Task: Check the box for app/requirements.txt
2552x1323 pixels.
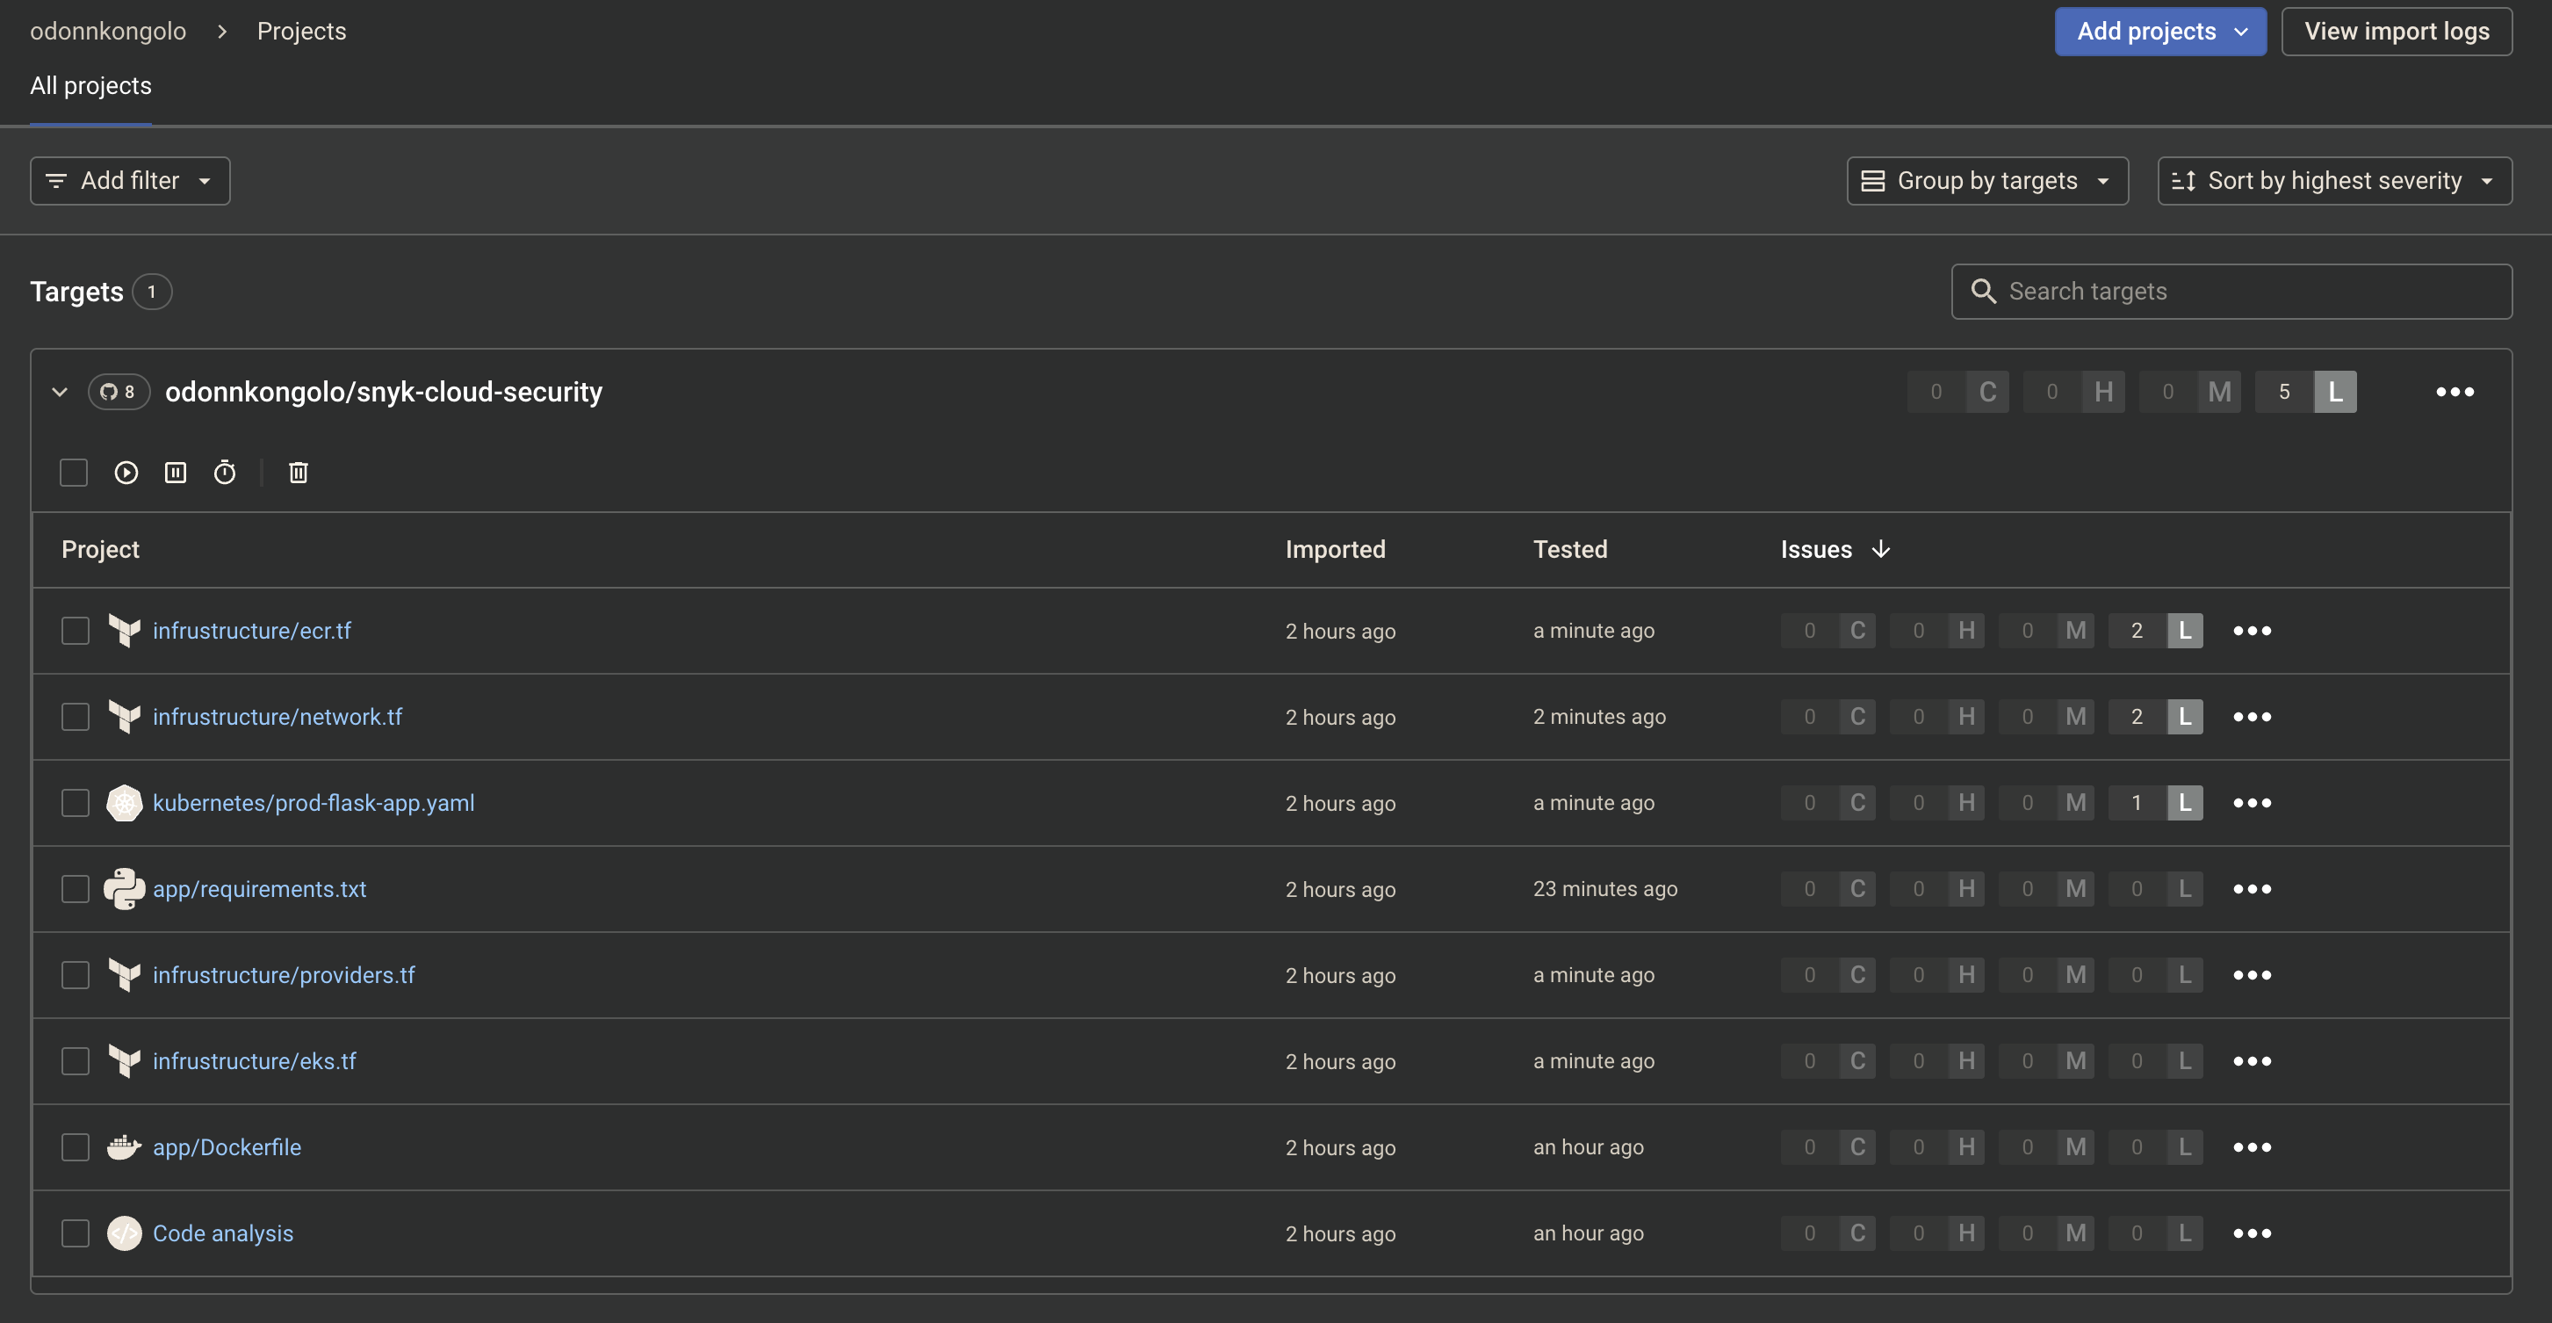Action: pyautogui.click(x=76, y=889)
